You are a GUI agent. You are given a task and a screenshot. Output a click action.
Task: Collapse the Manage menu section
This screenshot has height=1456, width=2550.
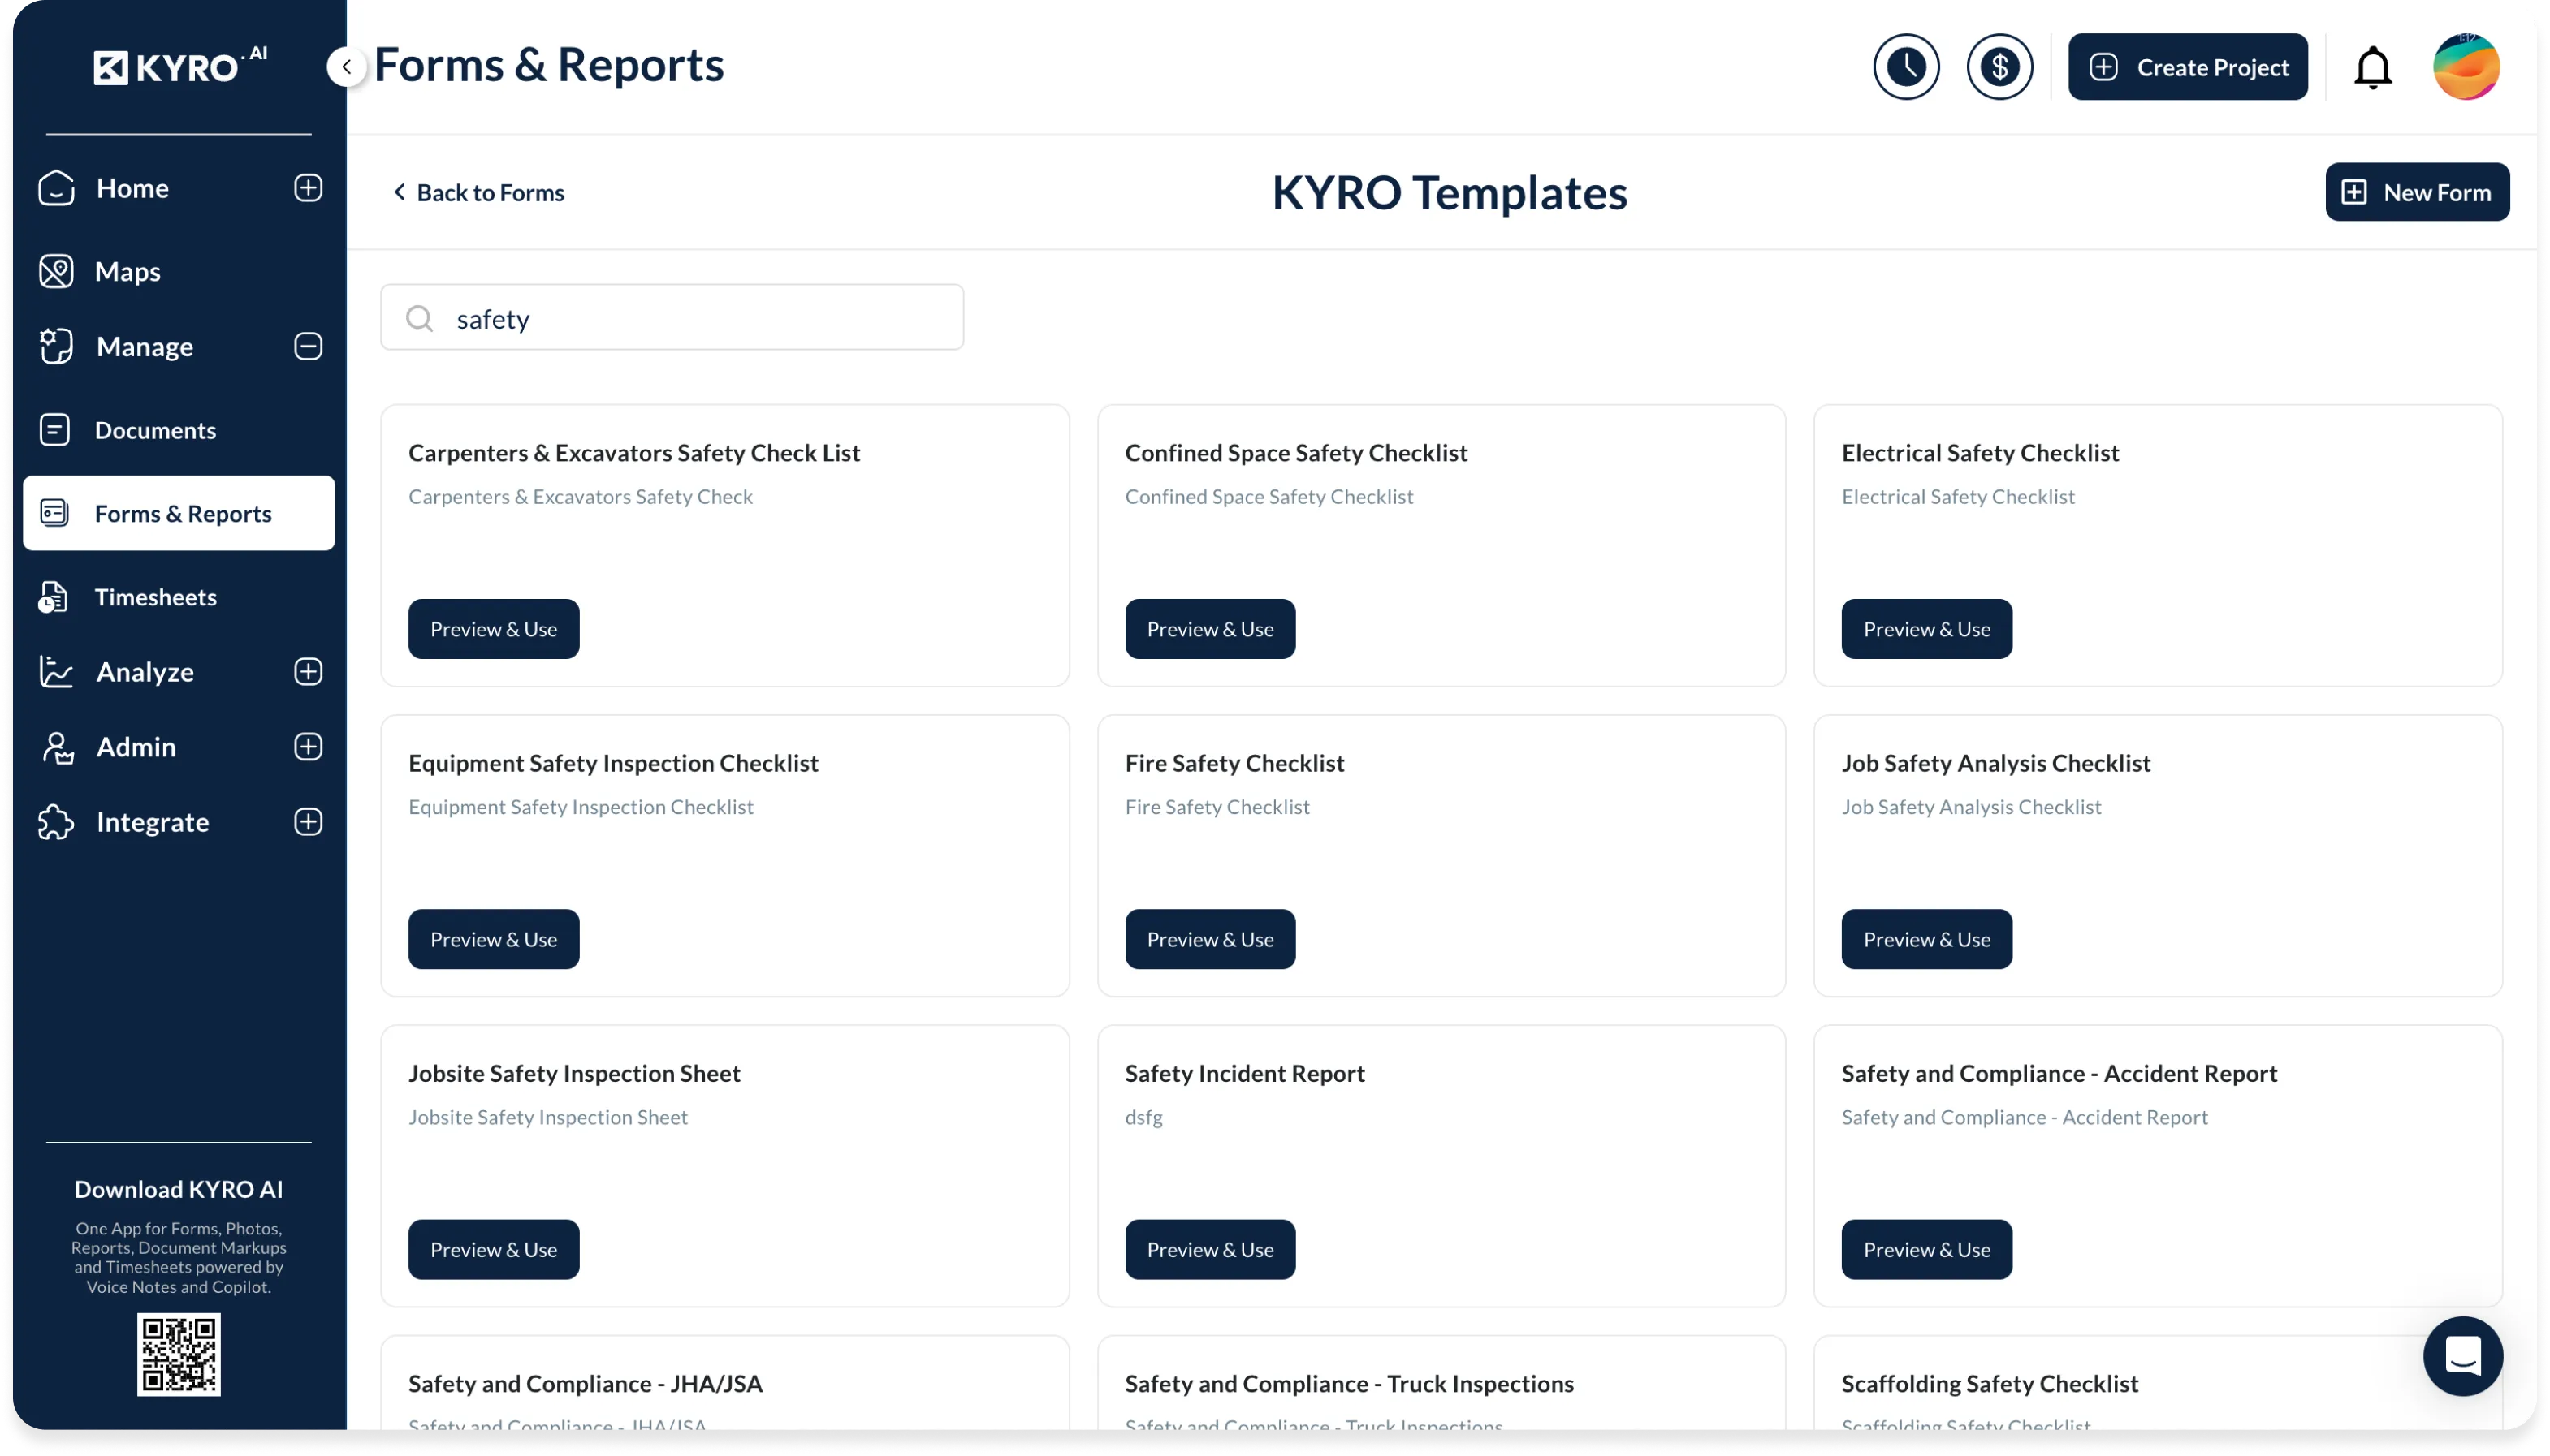308,346
